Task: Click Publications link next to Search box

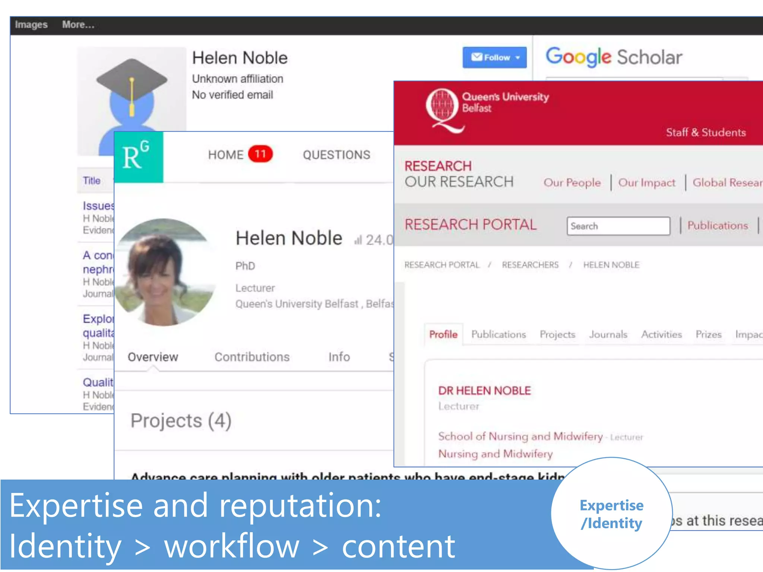Action: (x=718, y=225)
